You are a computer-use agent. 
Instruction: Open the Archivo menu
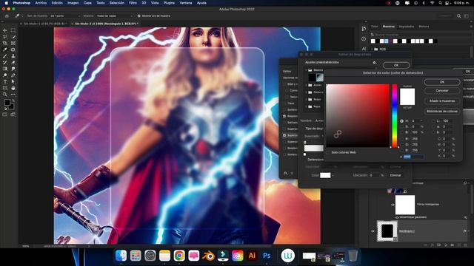pos(41,3)
